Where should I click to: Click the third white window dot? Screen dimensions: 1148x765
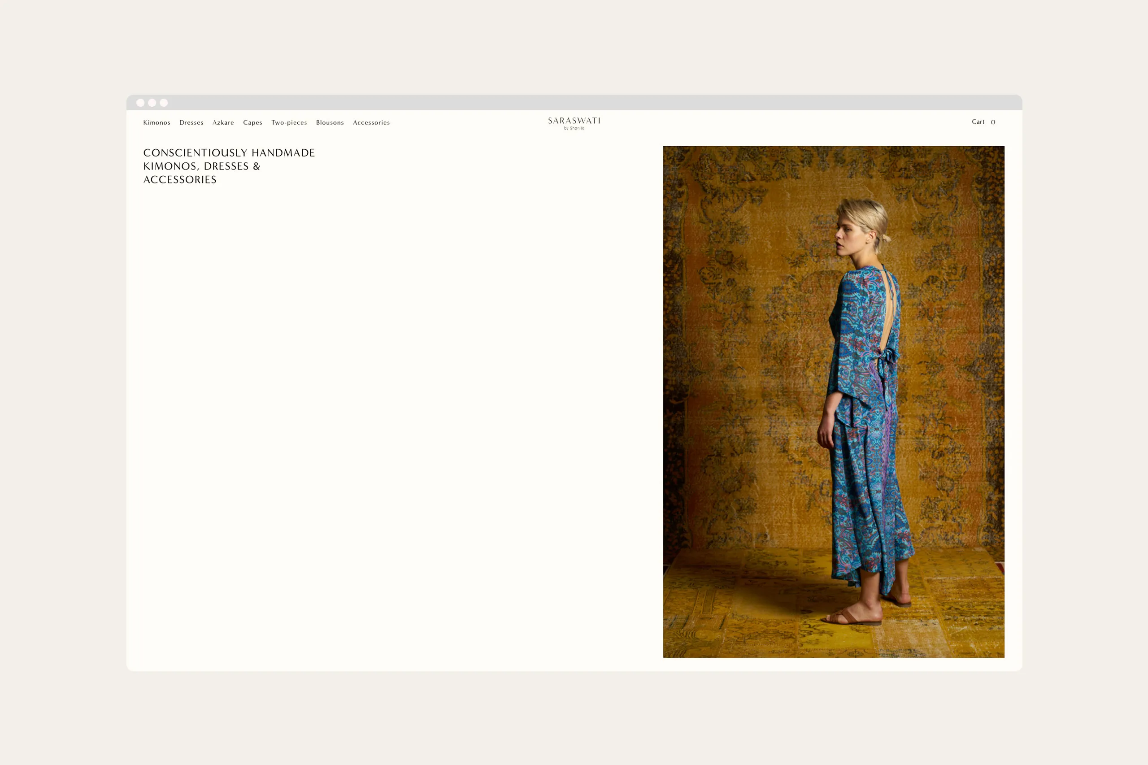[x=164, y=102]
